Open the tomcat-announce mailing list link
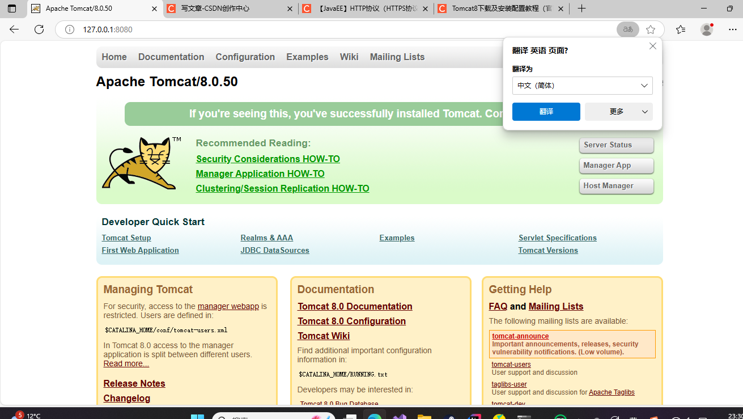This screenshot has height=419, width=743. [520, 336]
